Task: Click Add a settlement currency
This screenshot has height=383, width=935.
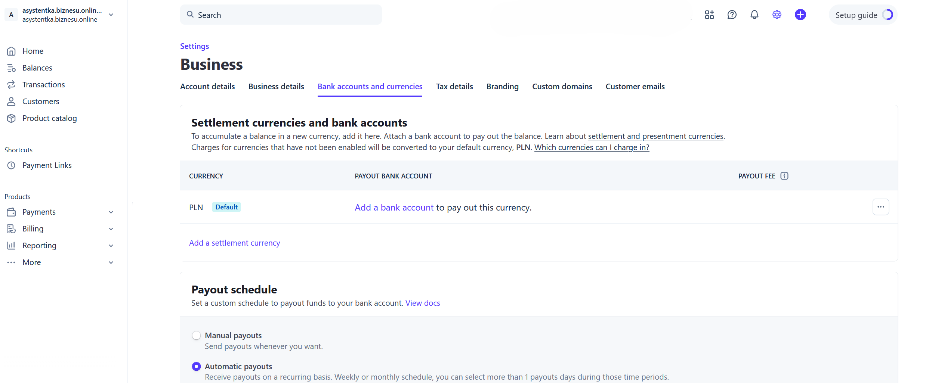Action: click(234, 243)
